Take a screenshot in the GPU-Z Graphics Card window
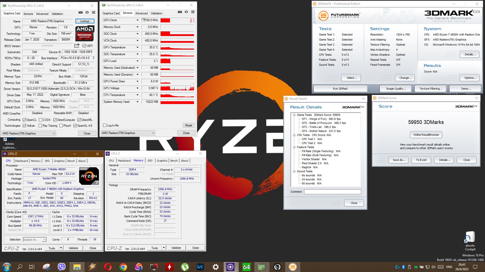The width and height of the screenshot is (485, 272). click(81, 12)
